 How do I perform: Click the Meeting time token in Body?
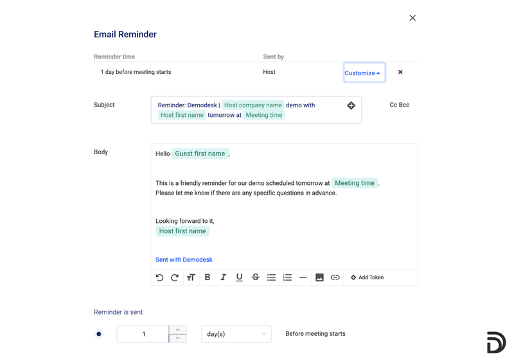click(355, 183)
